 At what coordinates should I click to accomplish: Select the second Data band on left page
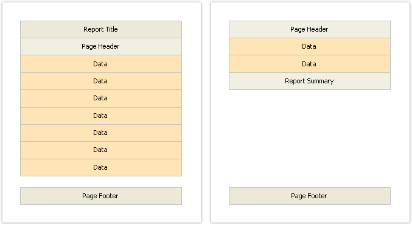pyautogui.click(x=101, y=81)
